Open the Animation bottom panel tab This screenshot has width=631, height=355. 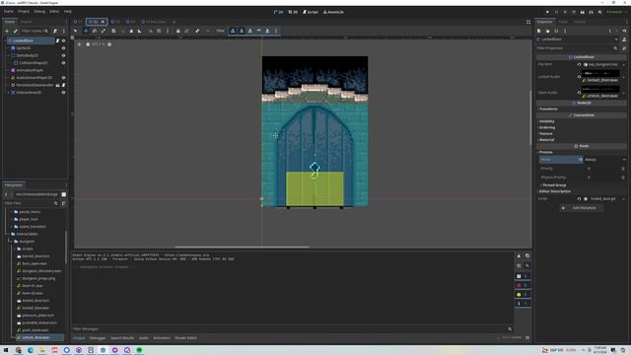point(162,338)
